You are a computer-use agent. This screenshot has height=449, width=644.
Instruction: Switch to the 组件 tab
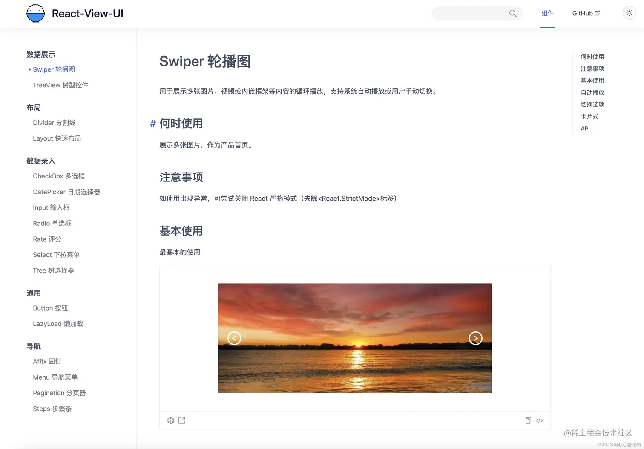pos(548,13)
